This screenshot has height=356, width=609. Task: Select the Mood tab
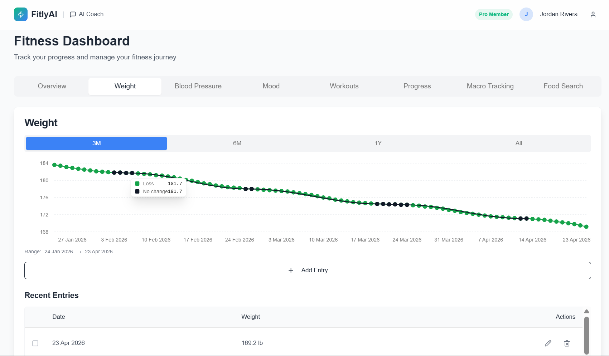point(271,86)
